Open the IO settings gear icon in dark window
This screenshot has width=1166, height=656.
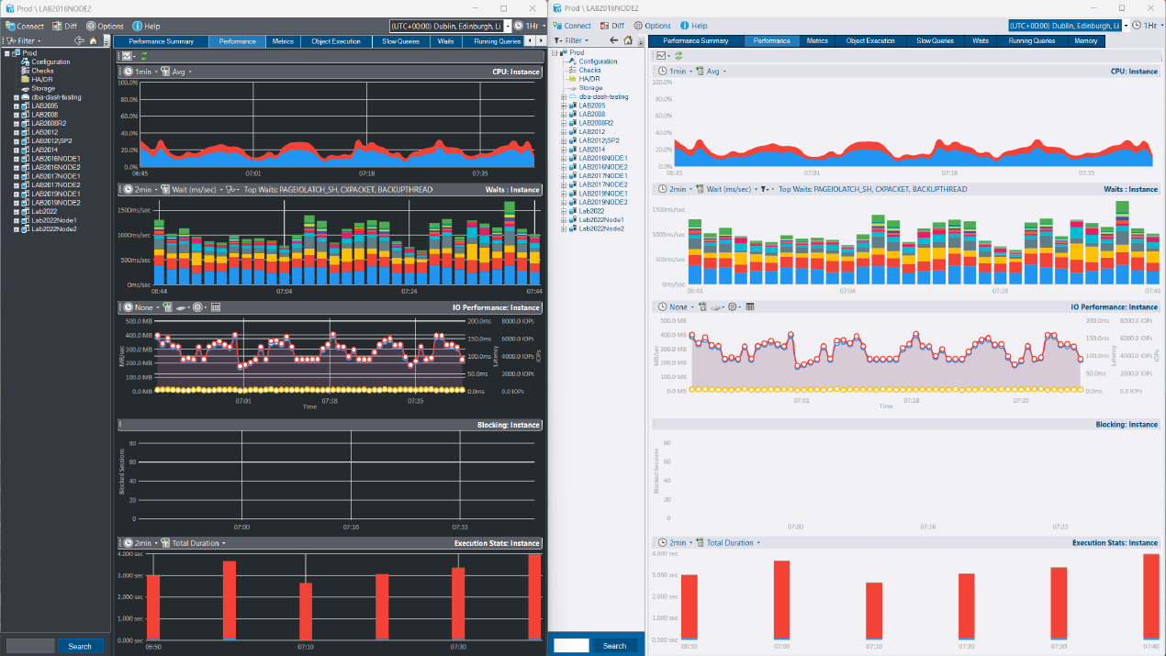click(x=198, y=307)
